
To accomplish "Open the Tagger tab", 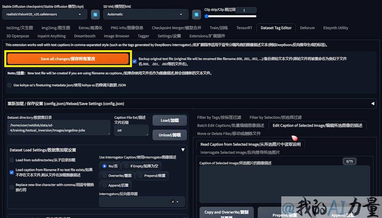I will point(143,36).
